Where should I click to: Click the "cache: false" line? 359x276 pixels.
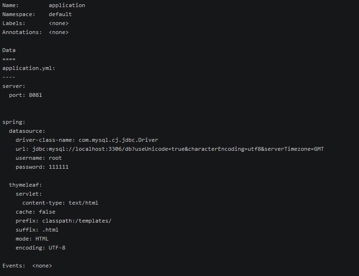(36, 212)
